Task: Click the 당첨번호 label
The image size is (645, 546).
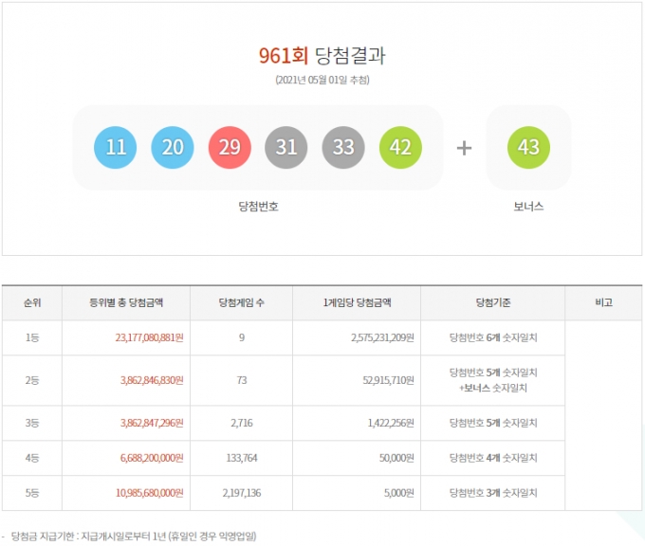Action: pyautogui.click(x=258, y=206)
